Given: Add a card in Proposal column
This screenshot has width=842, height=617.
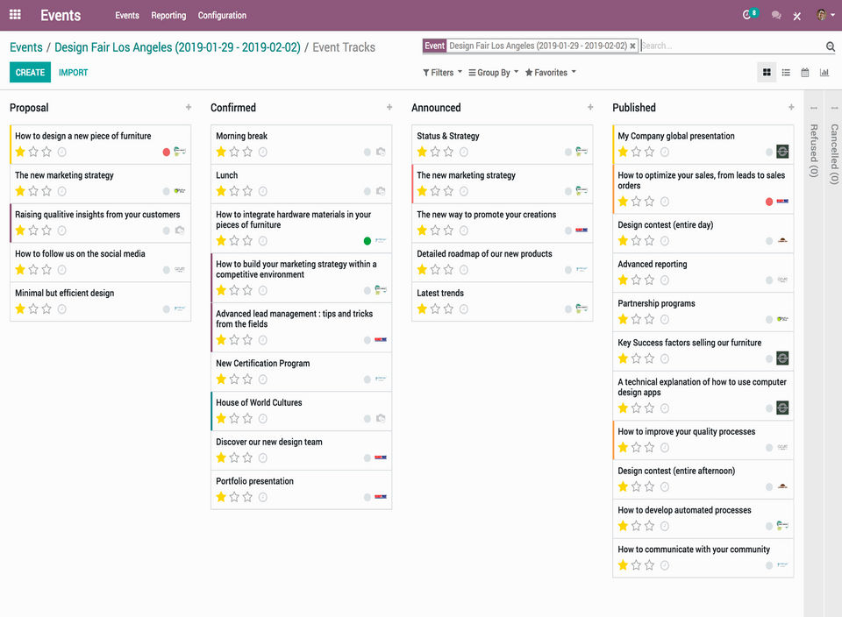Looking at the screenshot, I should 189,107.
